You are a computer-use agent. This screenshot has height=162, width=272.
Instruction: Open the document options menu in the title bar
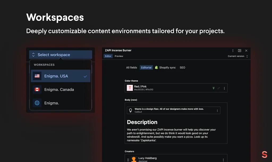pos(233,50)
